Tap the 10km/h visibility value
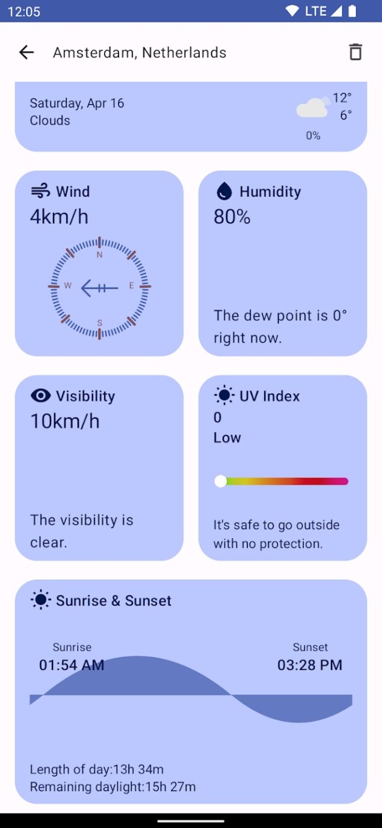Viewport: 382px width, 828px height. tap(65, 422)
